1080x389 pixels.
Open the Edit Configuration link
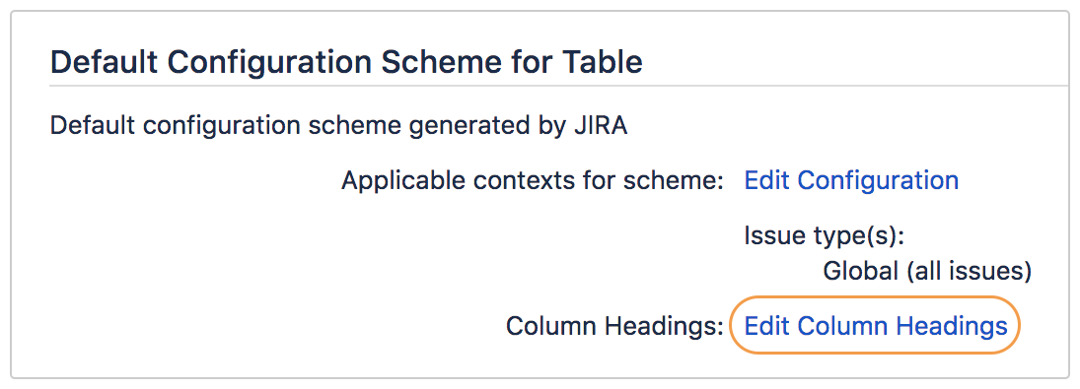[851, 181]
